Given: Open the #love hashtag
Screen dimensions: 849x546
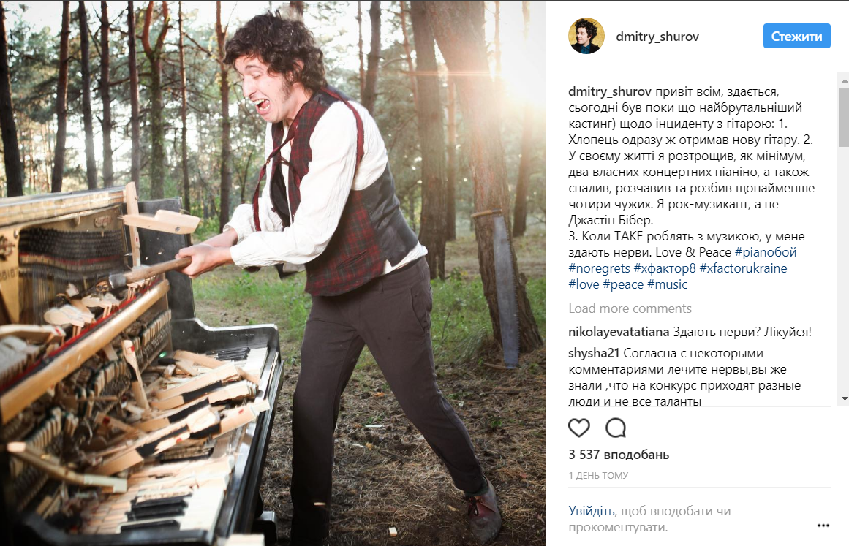Looking at the screenshot, I should [x=584, y=284].
